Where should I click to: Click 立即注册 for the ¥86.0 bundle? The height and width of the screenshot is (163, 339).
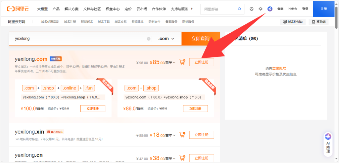pos(195,109)
